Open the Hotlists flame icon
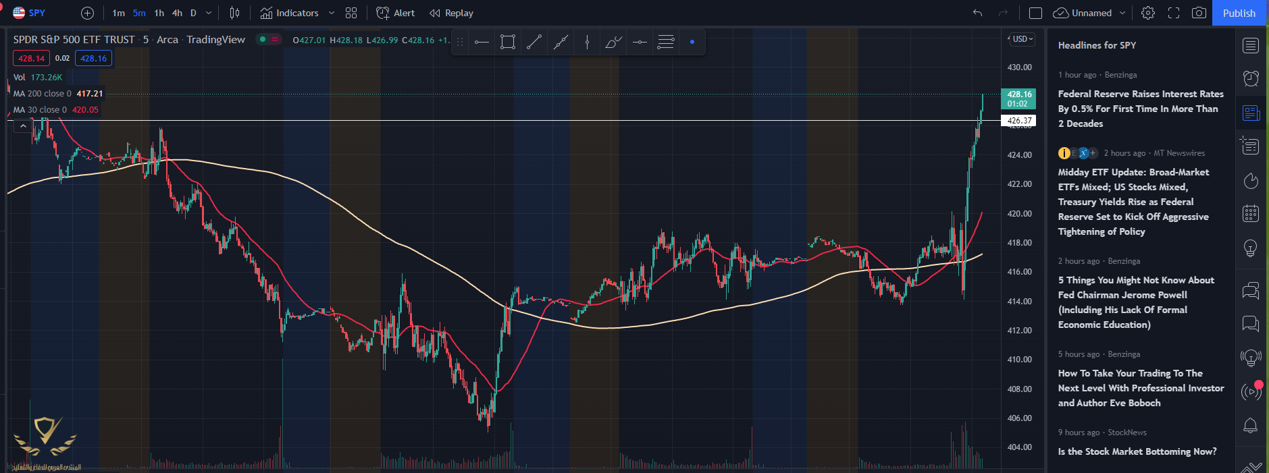1269x473 pixels. click(1251, 180)
